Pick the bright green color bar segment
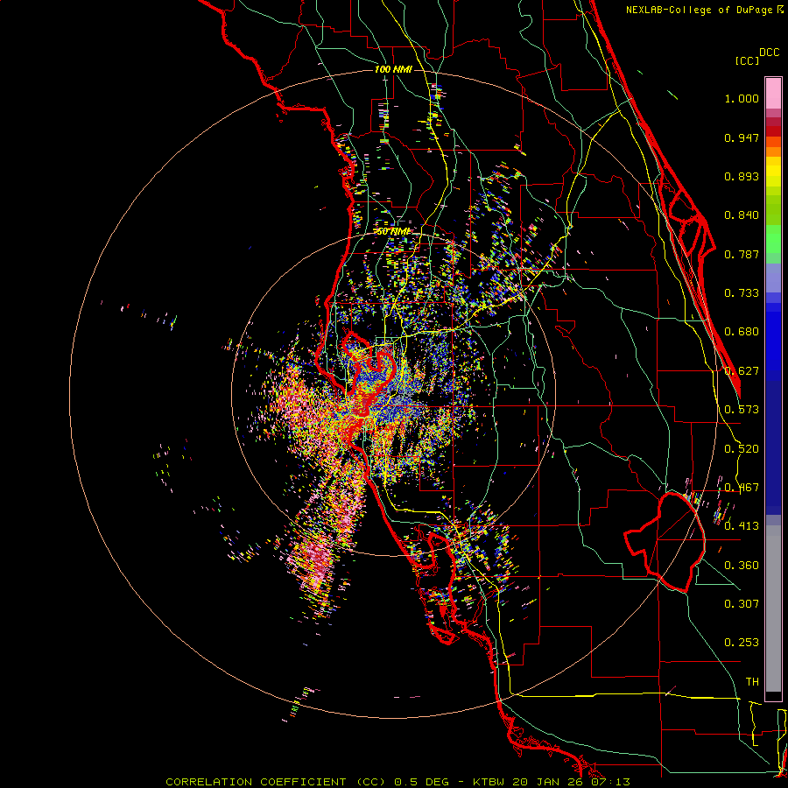This screenshot has width=788, height=788. (x=773, y=239)
